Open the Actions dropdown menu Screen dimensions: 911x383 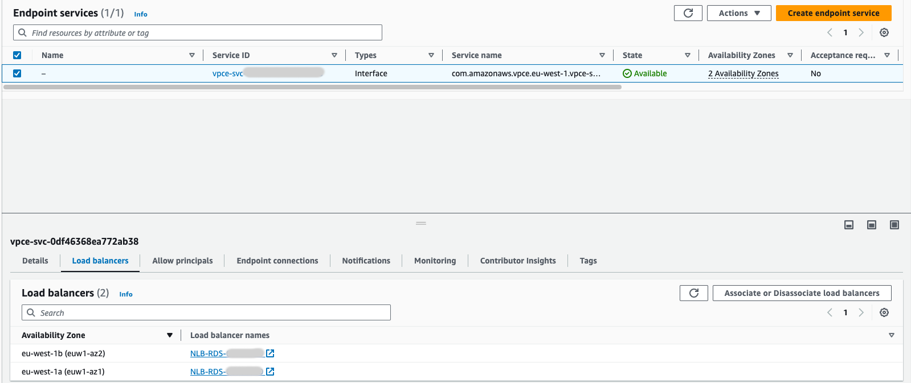pyautogui.click(x=738, y=13)
